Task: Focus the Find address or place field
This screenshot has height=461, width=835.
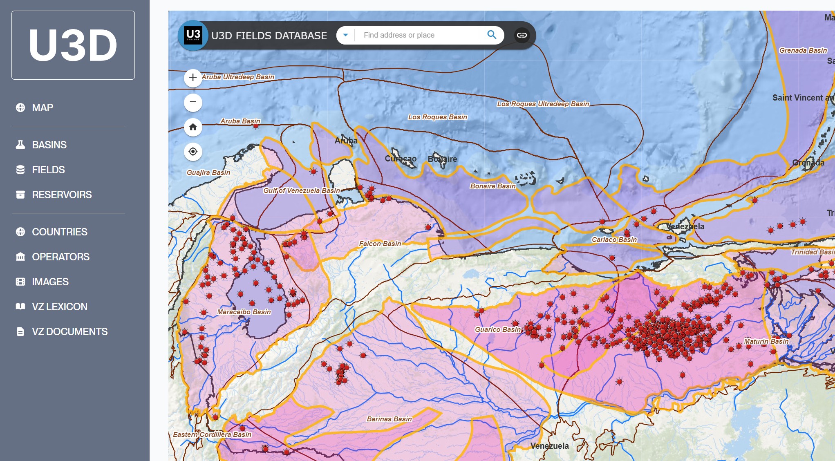Action: [417, 35]
